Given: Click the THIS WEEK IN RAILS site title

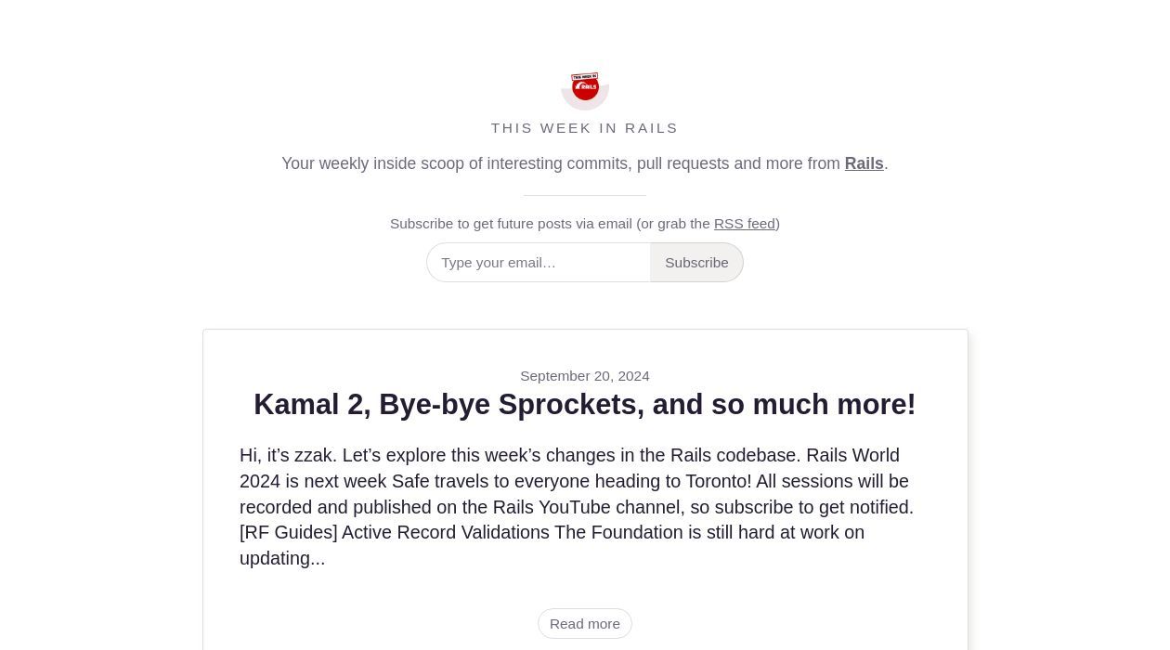Looking at the screenshot, I should [x=585, y=128].
